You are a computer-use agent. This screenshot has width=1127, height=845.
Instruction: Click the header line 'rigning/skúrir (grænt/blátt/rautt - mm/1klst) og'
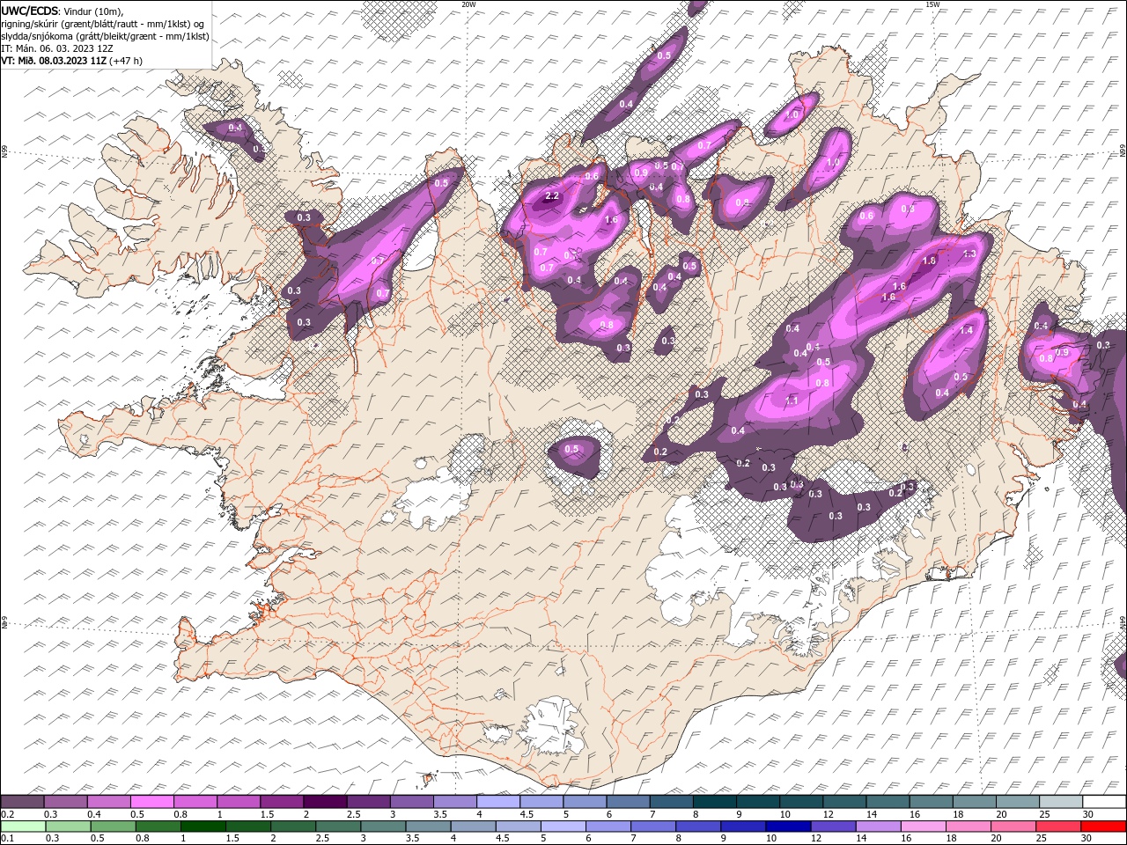(x=102, y=23)
